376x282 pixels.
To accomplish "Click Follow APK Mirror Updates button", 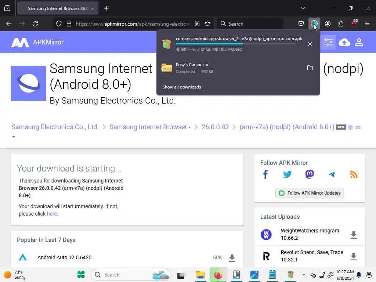I will pos(310,193).
